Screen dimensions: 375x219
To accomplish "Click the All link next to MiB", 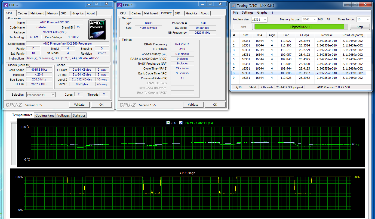I will [x=328, y=20].
